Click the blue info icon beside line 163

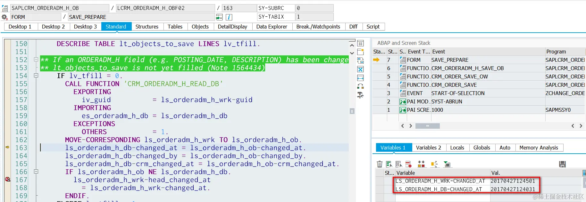229,17
